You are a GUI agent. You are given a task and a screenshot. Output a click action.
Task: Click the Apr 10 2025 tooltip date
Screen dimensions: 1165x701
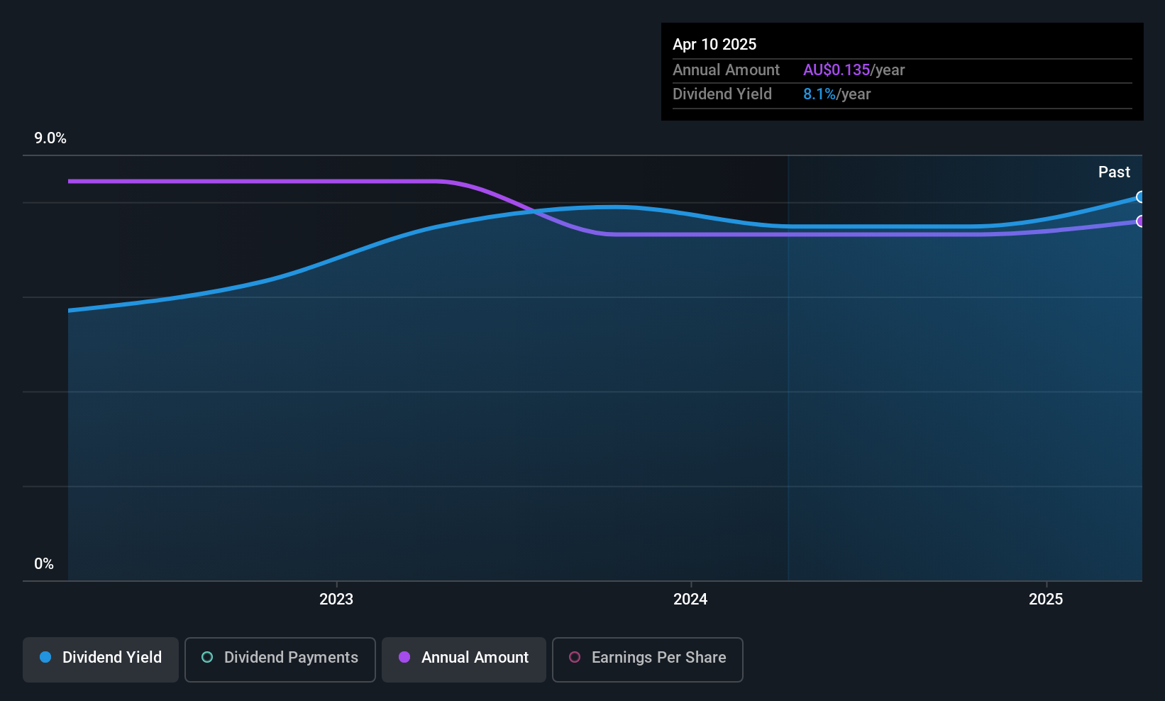pos(714,44)
